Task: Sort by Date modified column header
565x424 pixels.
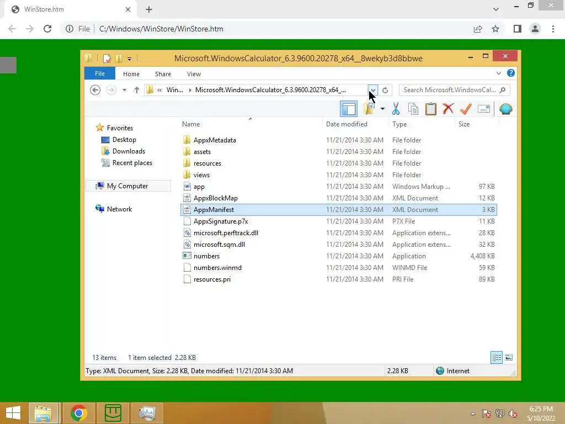Action: [356, 124]
